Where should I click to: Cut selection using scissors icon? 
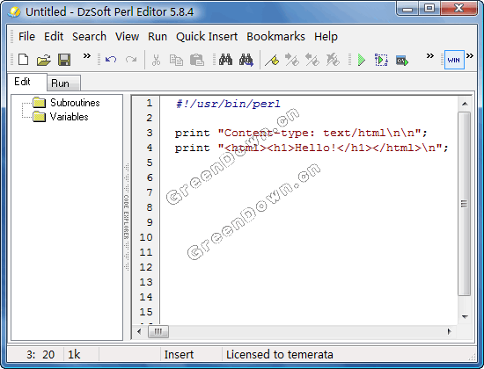156,60
